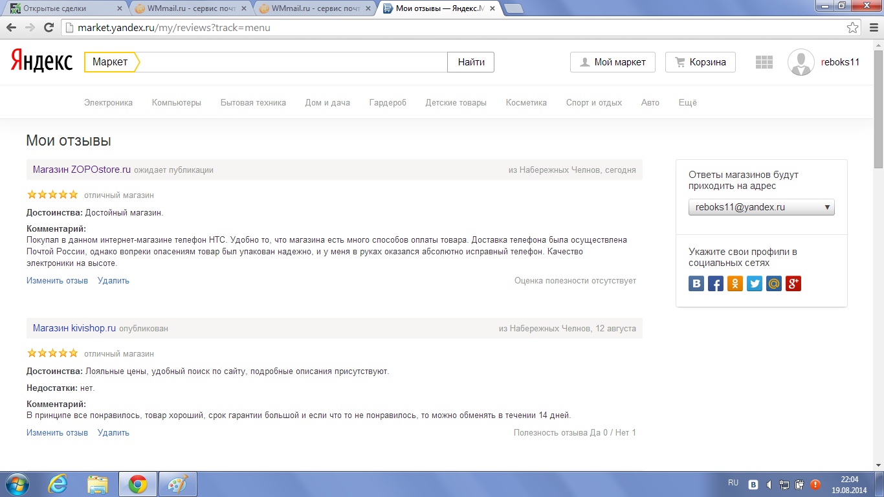Expand the Ещё categories menu
This screenshot has width=884, height=497.
(x=687, y=102)
